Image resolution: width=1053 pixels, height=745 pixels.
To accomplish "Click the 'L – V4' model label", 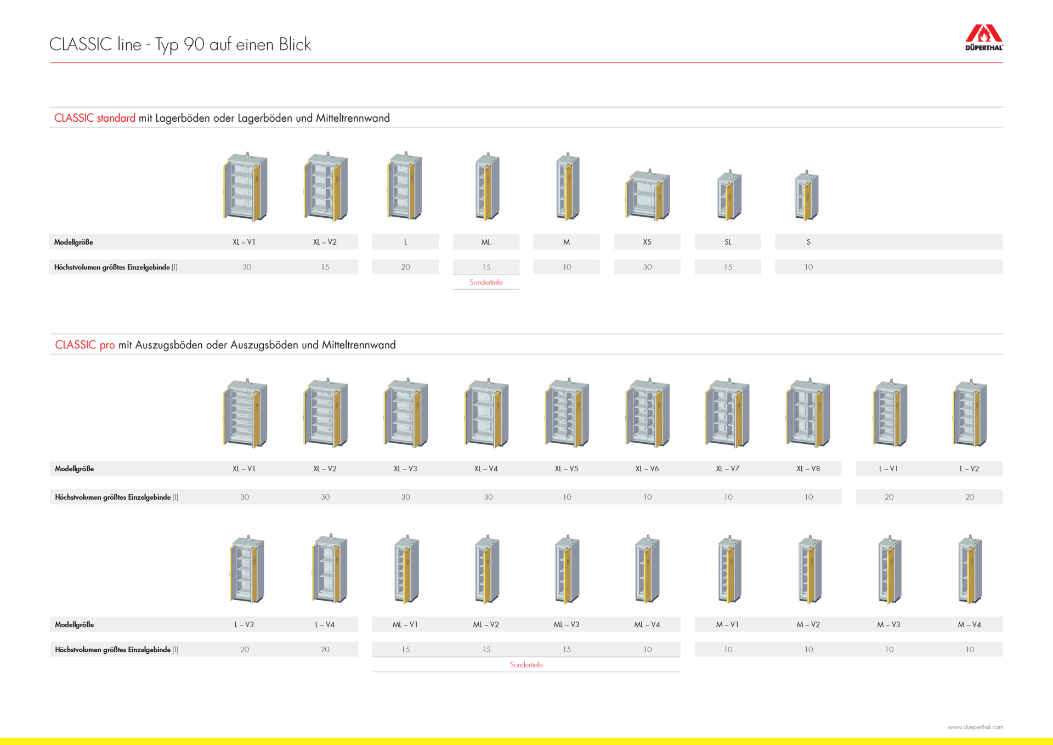I will pos(325,625).
